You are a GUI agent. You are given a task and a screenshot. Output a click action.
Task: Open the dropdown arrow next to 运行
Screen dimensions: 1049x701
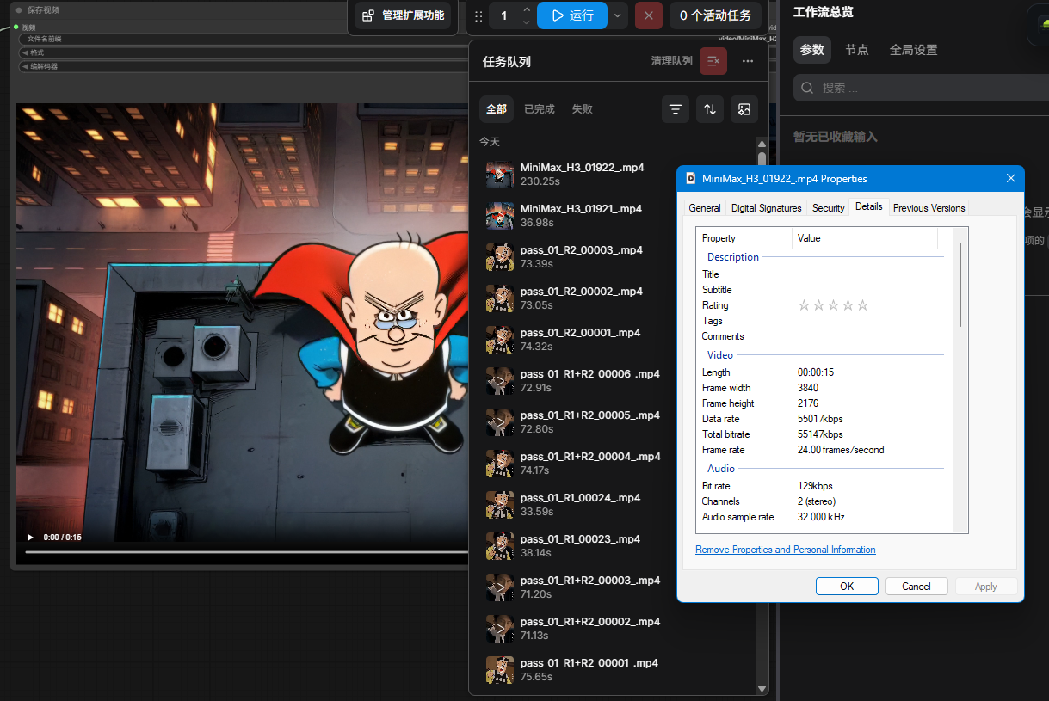[x=618, y=15]
